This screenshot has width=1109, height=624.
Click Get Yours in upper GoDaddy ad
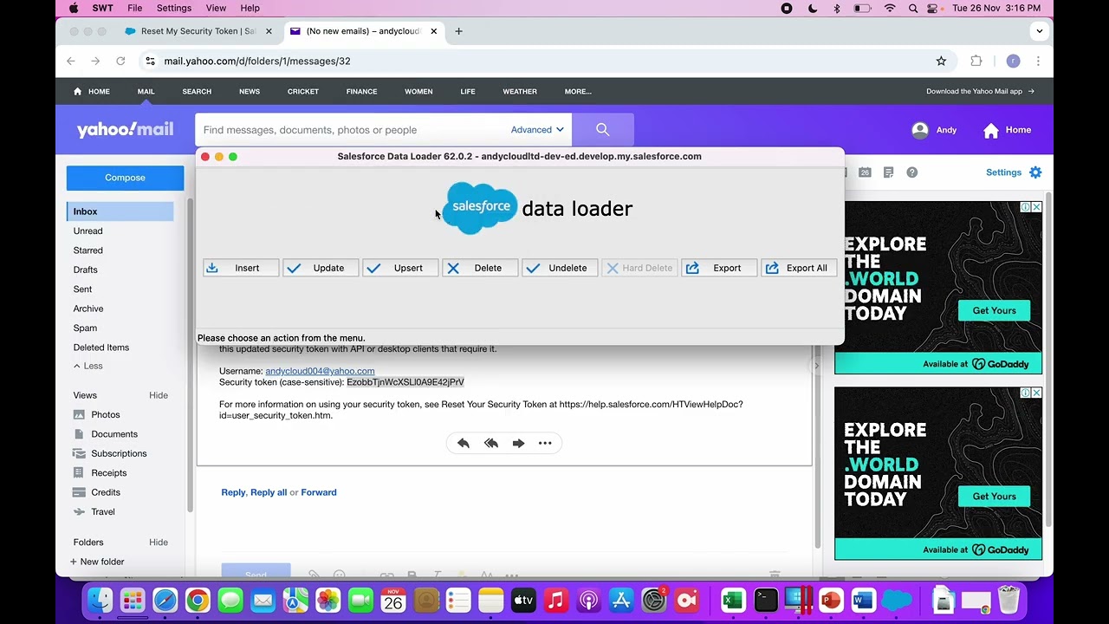pos(994,310)
